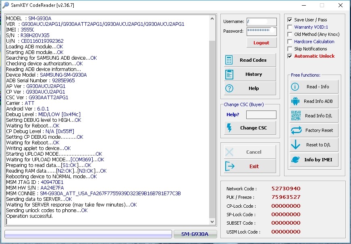Viewport: 351px width, 244px height.
Task: Click the Reset to D/L down arrow icon
Action: pyautogui.click(x=295, y=144)
